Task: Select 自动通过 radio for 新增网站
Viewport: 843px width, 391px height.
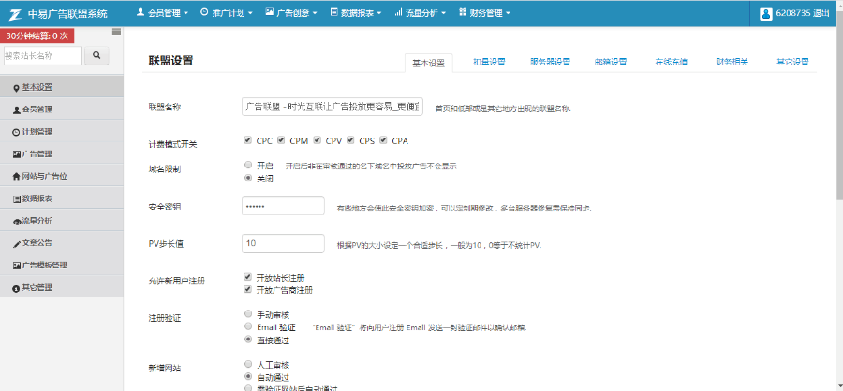Action: pos(248,376)
